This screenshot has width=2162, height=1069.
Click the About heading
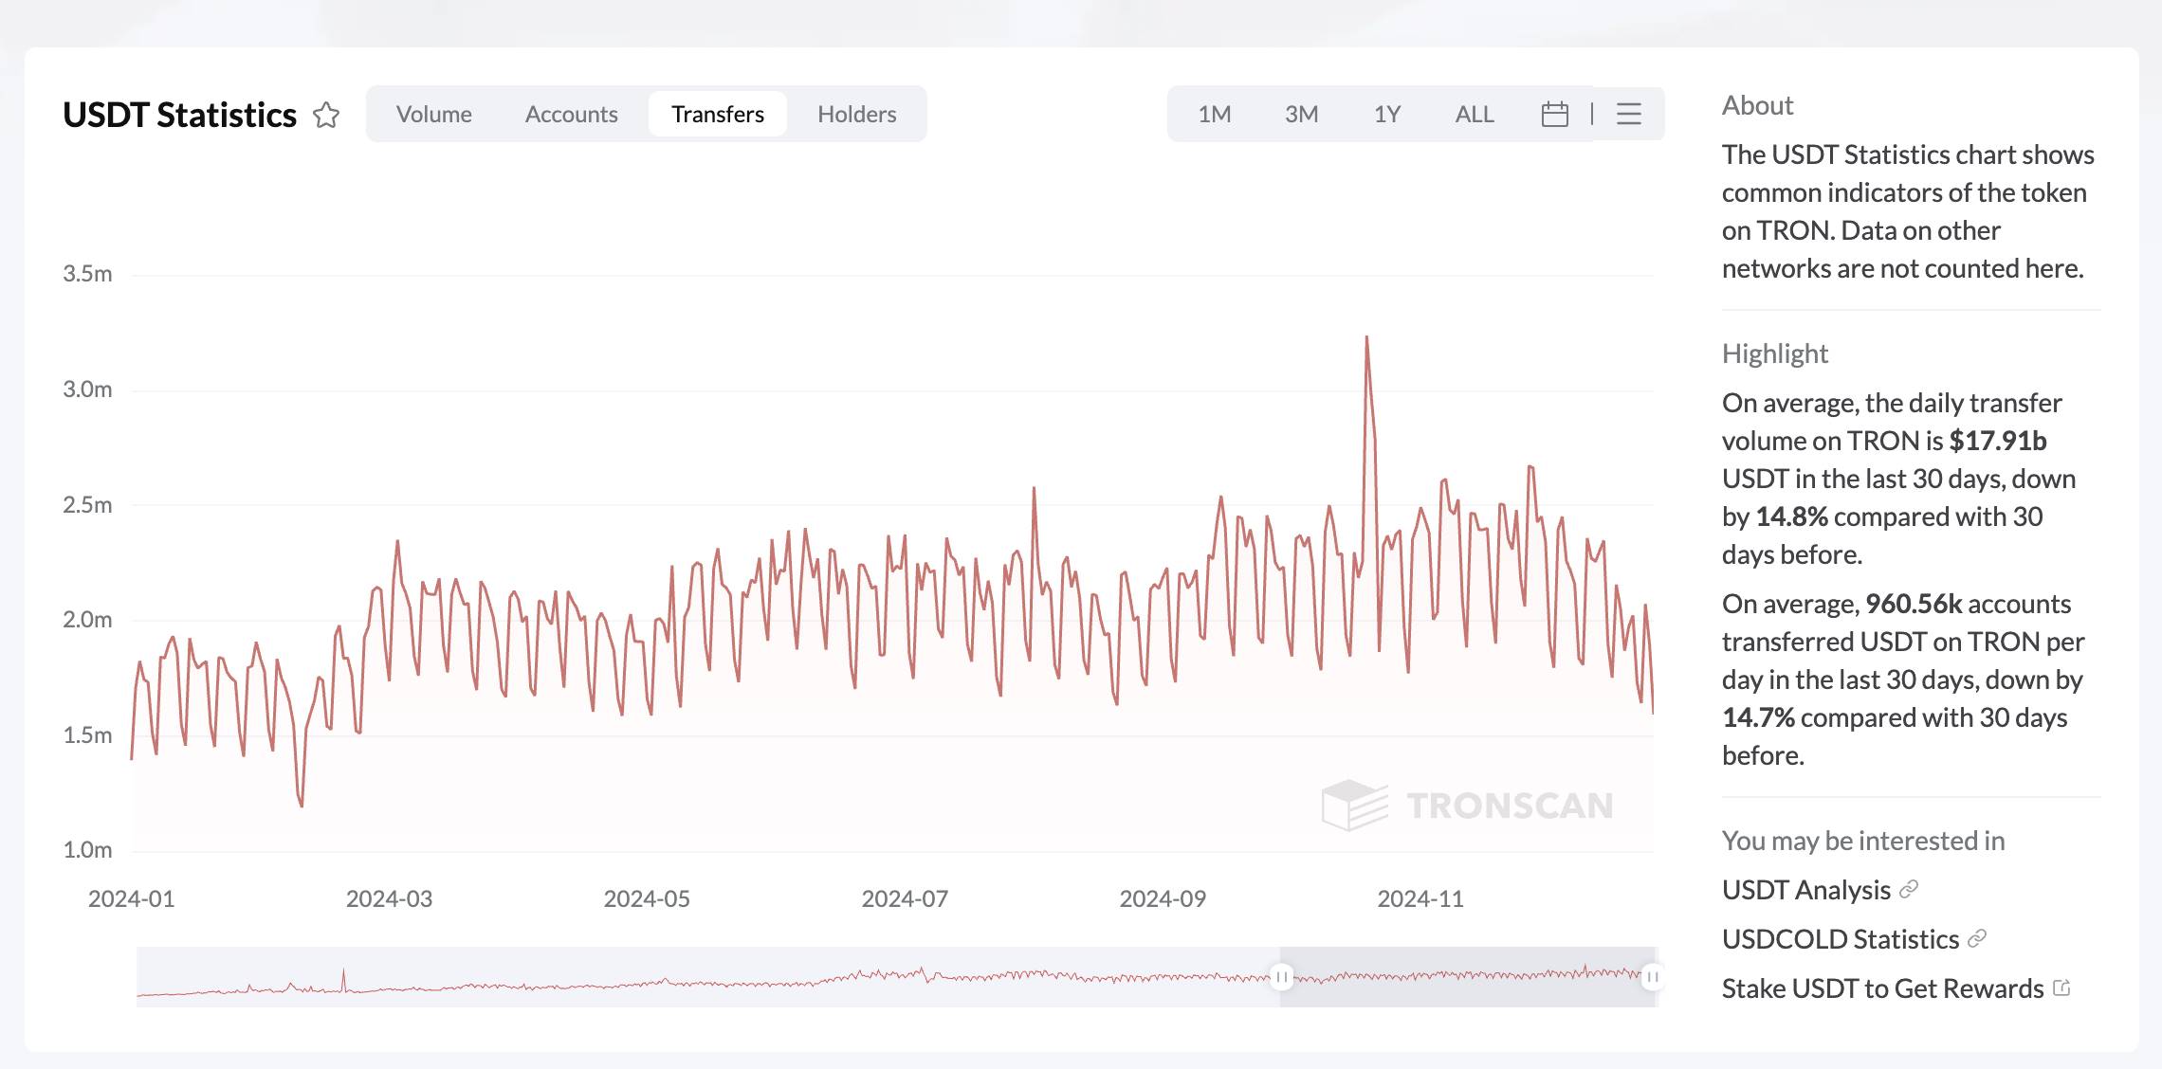(x=1757, y=105)
